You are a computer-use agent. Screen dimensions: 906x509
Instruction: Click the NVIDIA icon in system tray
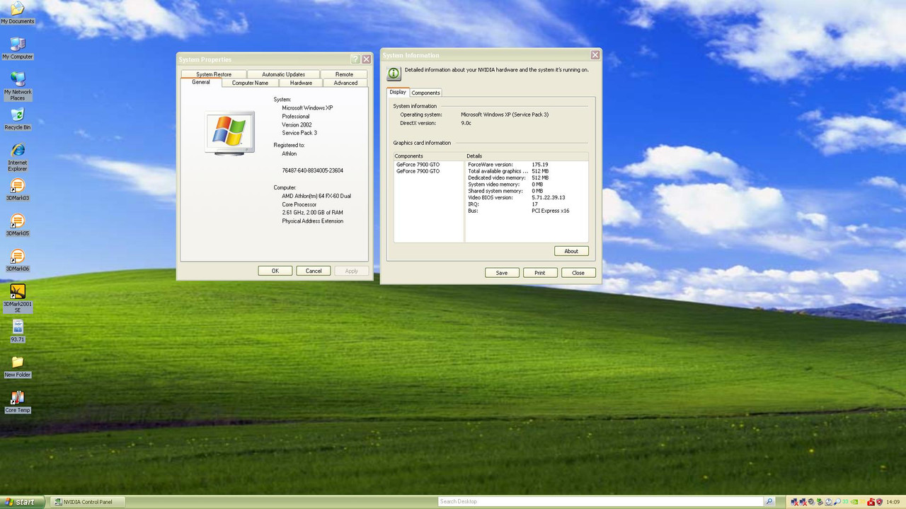click(854, 502)
